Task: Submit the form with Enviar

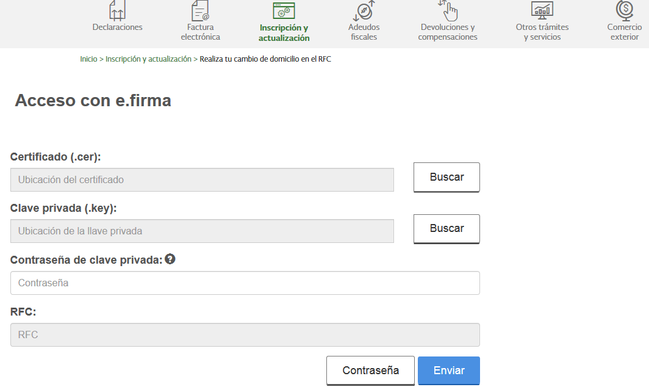Action: point(449,371)
